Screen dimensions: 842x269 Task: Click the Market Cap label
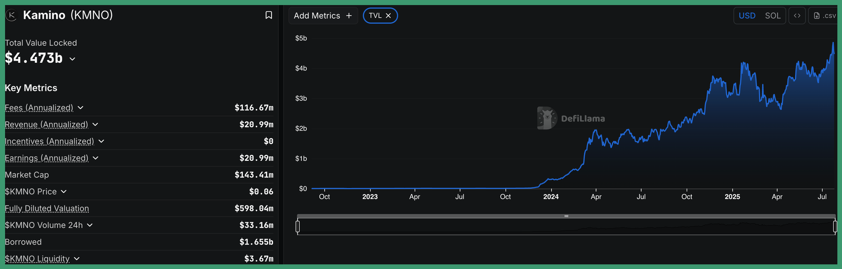click(x=27, y=175)
